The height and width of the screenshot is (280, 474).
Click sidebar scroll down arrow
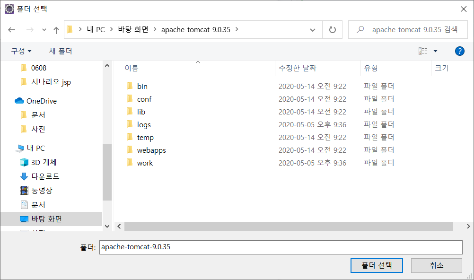tap(107, 226)
